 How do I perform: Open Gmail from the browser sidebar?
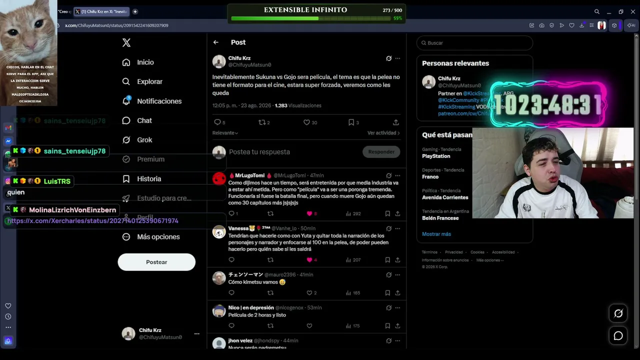8,128
